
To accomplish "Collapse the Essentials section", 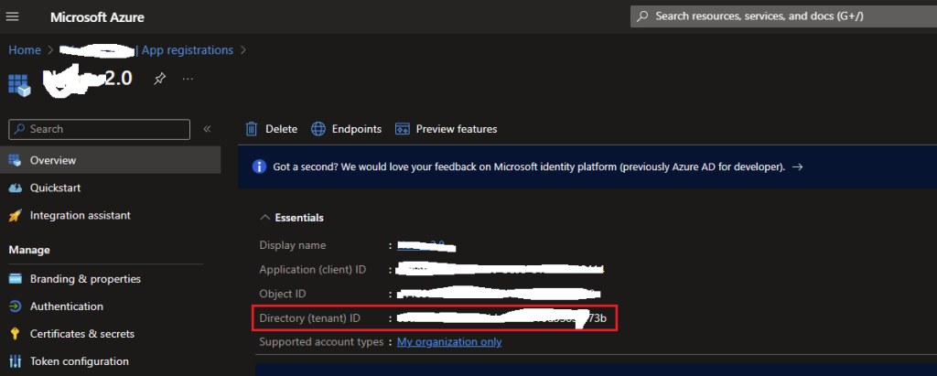I will pyautogui.click(x=265, y=218).
